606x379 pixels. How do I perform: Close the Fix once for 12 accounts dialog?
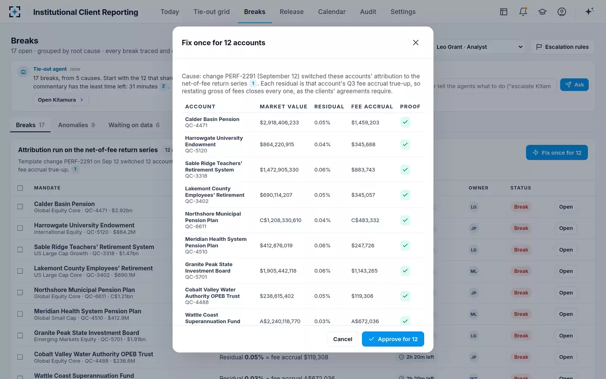tap(416, 43)
